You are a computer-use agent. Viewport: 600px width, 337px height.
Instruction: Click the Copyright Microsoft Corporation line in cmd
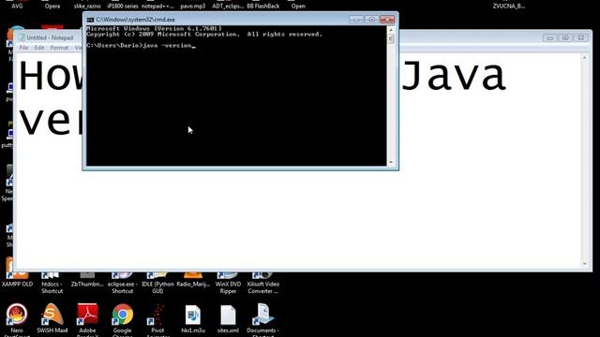click(x=204, y=35)
